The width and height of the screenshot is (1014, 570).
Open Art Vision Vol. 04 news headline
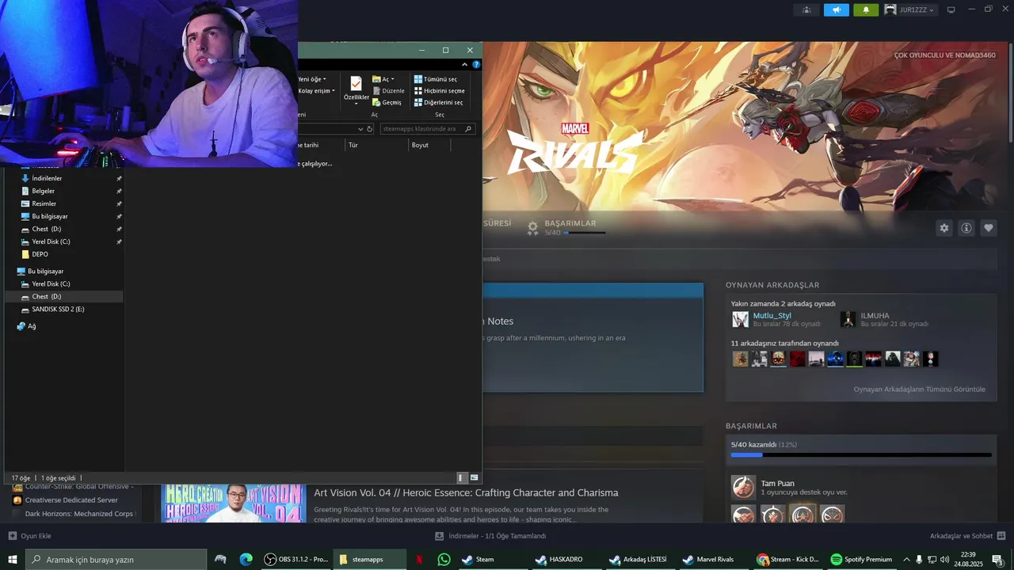(466, 492)
